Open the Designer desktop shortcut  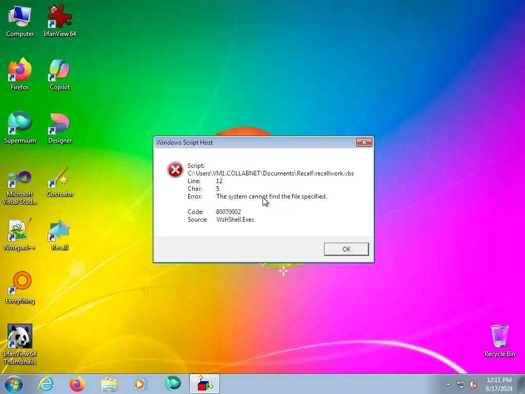[59, 127]
